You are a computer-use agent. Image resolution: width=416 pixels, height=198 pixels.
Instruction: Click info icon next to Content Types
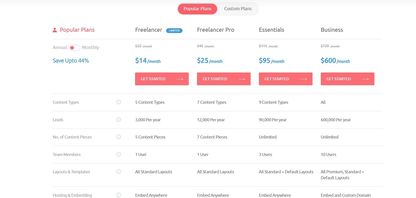tap(119, 102)
